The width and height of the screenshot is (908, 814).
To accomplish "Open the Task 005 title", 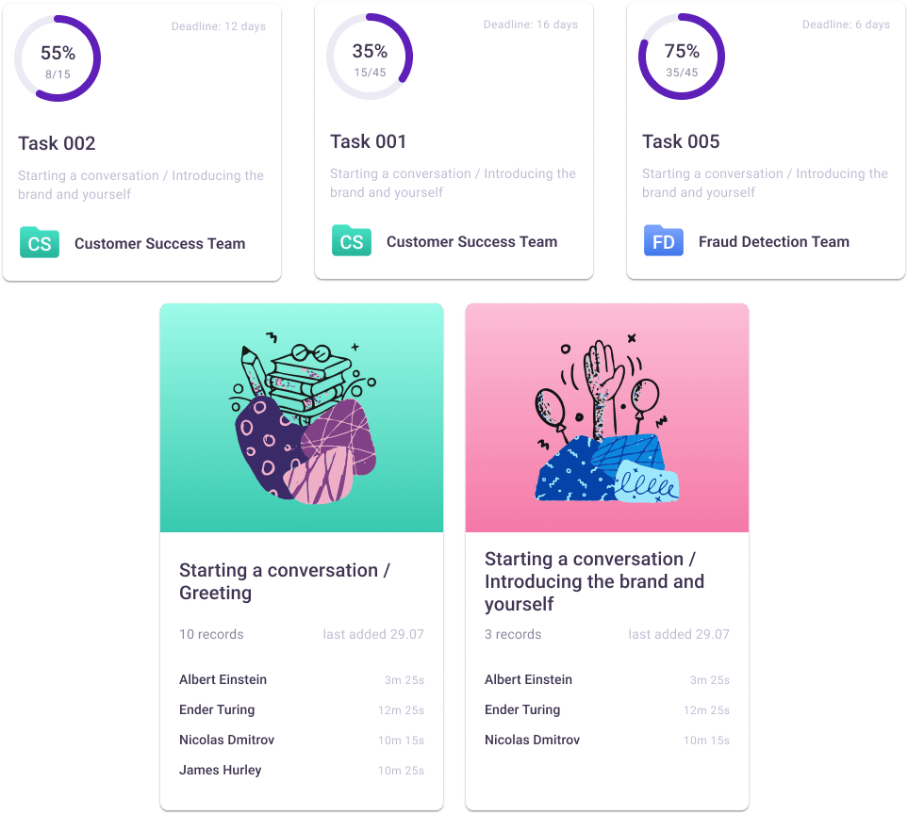I will (681, 141).
